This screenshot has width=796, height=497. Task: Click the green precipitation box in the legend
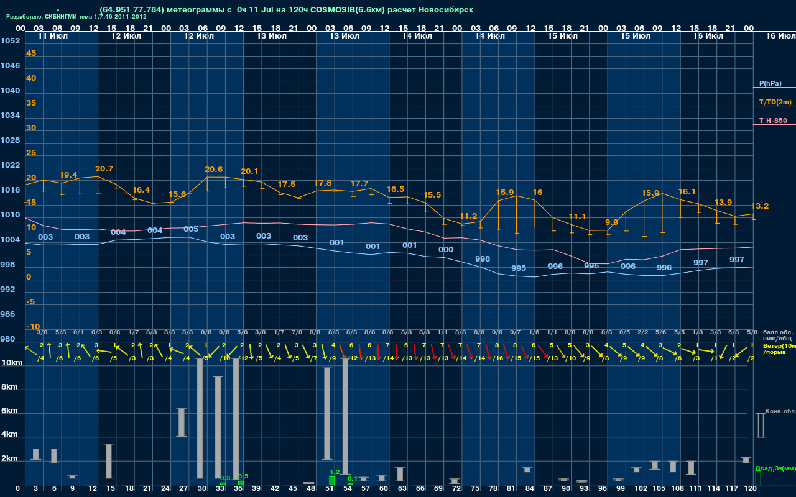coord(757,478)
